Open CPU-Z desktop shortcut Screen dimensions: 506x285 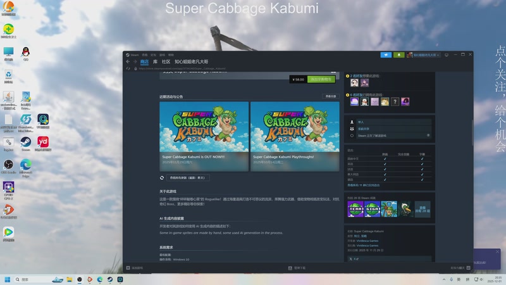[x=9, y=191]
